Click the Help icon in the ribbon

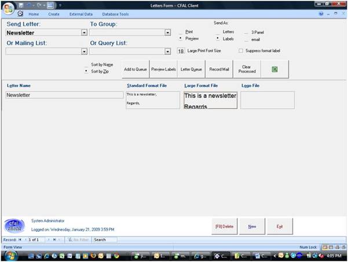(321, 14)
